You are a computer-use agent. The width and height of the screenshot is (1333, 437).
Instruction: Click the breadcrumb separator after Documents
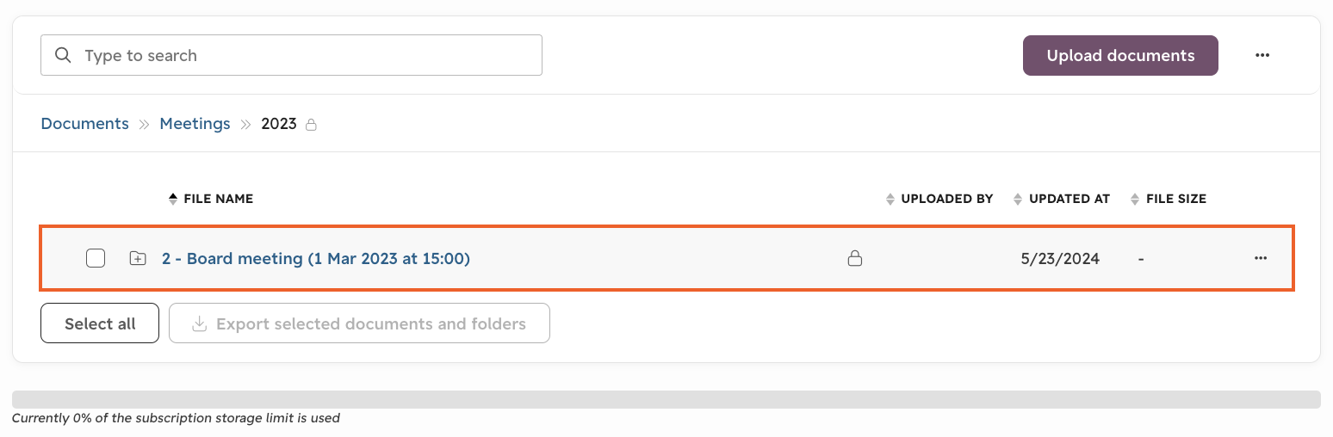[x=145, y=125]
